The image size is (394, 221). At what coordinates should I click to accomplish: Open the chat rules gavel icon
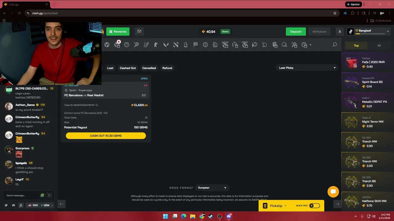pos(21,205)
